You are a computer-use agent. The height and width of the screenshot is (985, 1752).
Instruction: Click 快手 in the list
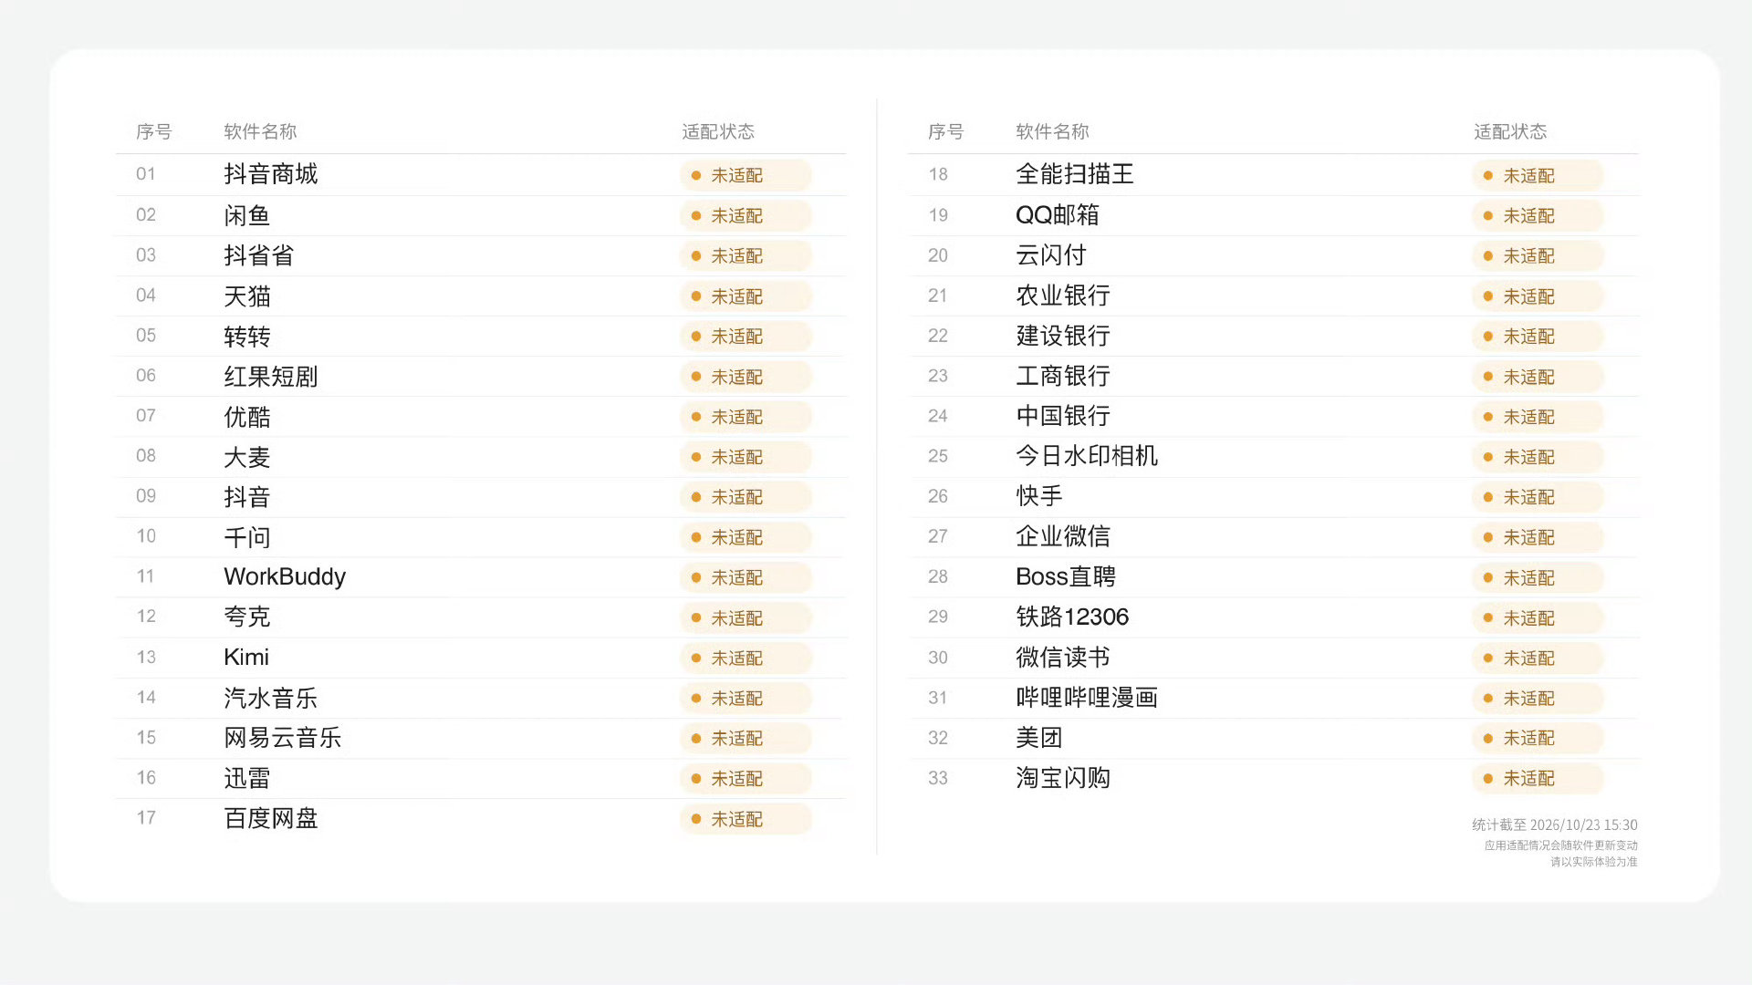pyautogui.click(x=1039, y=496)
